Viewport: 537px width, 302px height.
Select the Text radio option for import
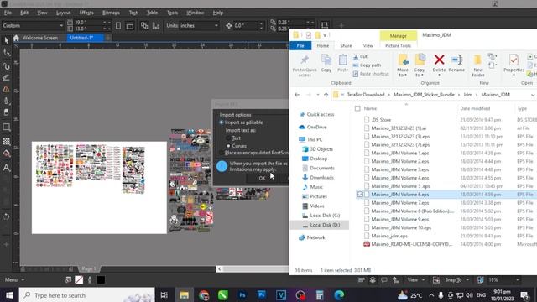228,138
